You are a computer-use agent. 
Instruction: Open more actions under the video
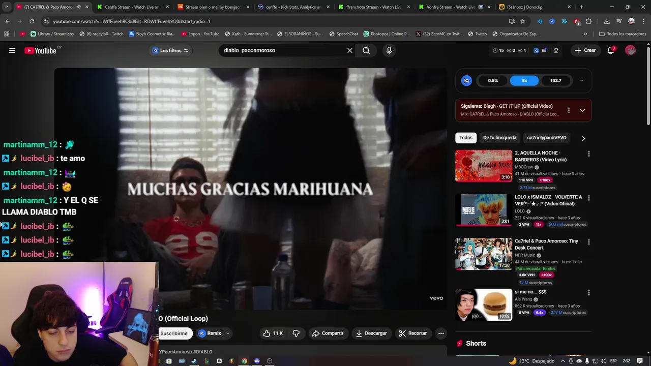[x=441, y=333]
